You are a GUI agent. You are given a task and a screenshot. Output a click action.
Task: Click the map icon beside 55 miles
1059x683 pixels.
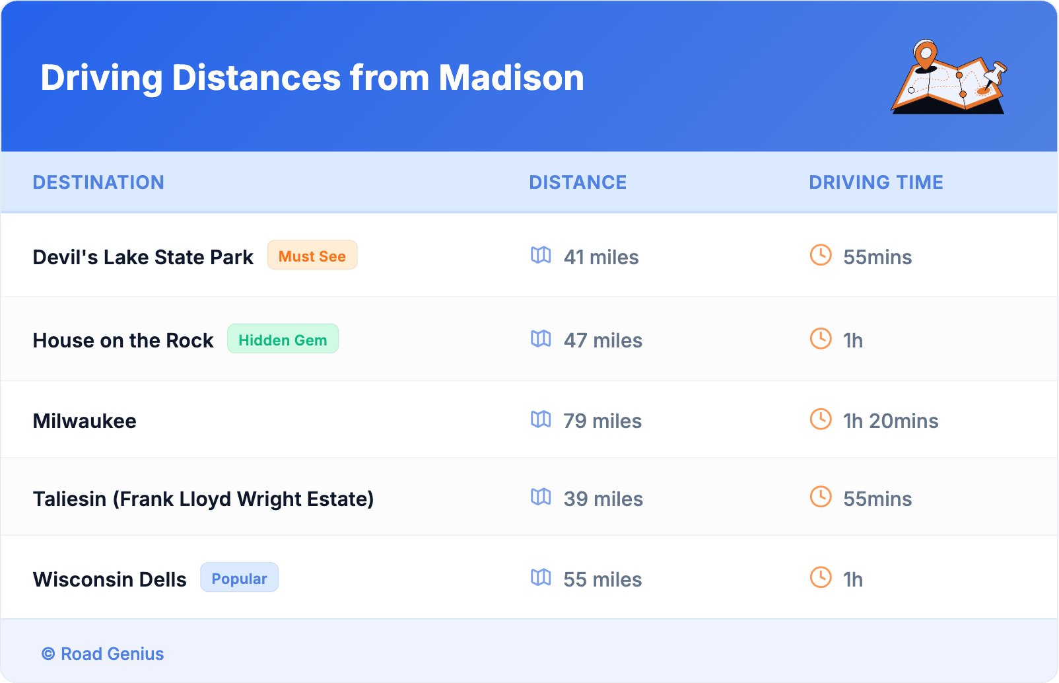(x=541, y=578)
